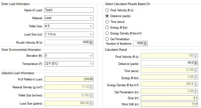Viewport: 201px width, 108px height.
Task: Select the Gel Penetration radio option
Action: [107, 39]
